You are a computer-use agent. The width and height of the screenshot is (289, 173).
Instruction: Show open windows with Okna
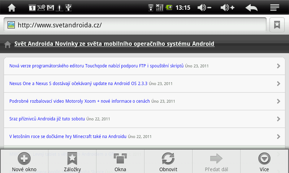tap(120, 161)
